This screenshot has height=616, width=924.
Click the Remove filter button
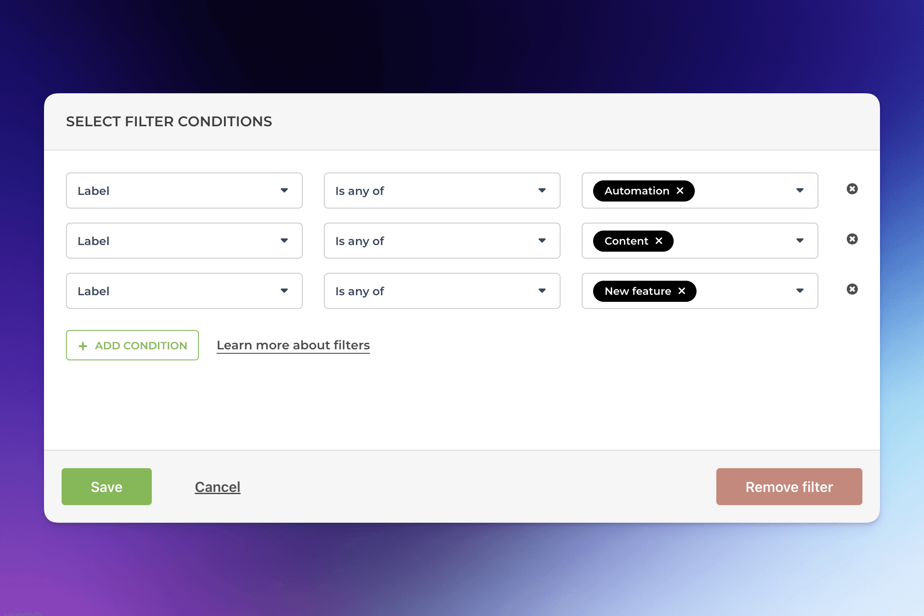click(x=788, y=487)
